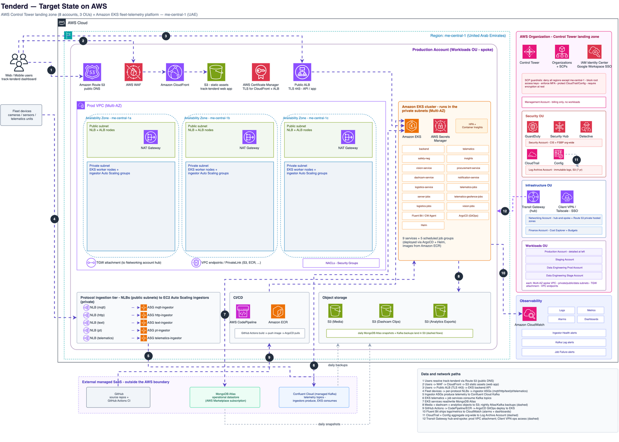Viewport: 619px width, 442px height.
Task: Select the Web / Mobile users icon
Action: pyautogui.click(x=19, y=63)
